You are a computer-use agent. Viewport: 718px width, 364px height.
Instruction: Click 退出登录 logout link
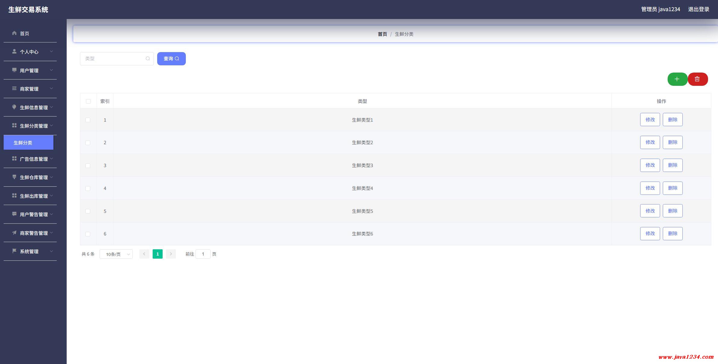click(x=698, y=9)
